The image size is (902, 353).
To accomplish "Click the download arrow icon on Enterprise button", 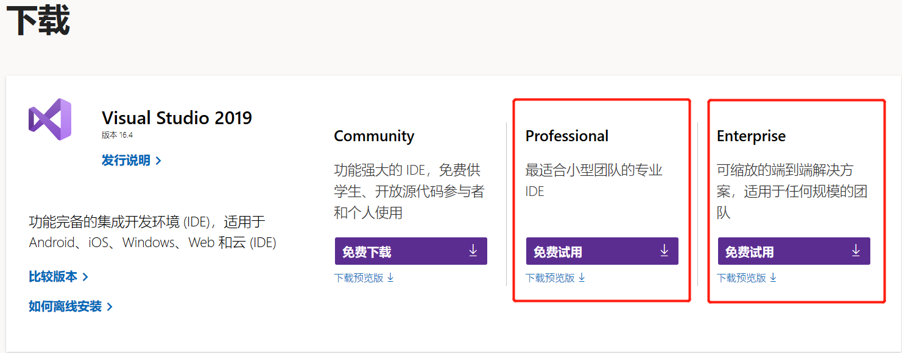I will (x=856, y=251).
